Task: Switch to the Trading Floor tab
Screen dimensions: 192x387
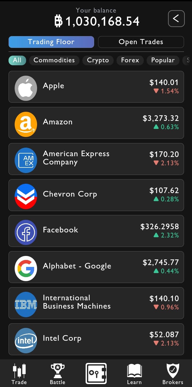Action: [x=51, y=42]
